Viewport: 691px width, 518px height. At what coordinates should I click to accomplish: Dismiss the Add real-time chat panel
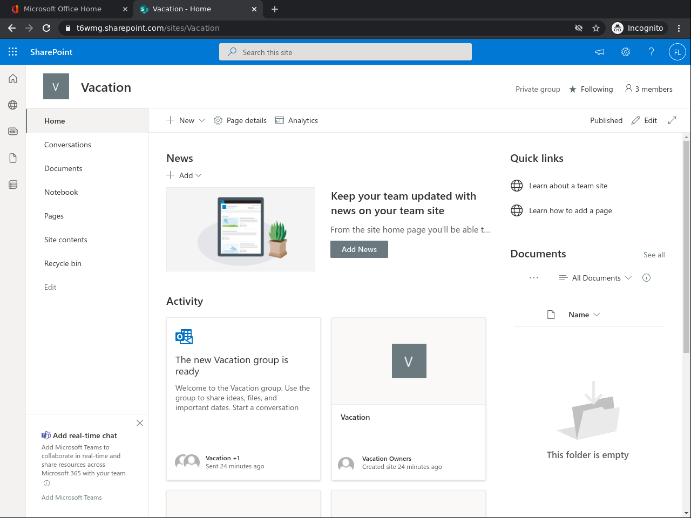click(140, 423)
